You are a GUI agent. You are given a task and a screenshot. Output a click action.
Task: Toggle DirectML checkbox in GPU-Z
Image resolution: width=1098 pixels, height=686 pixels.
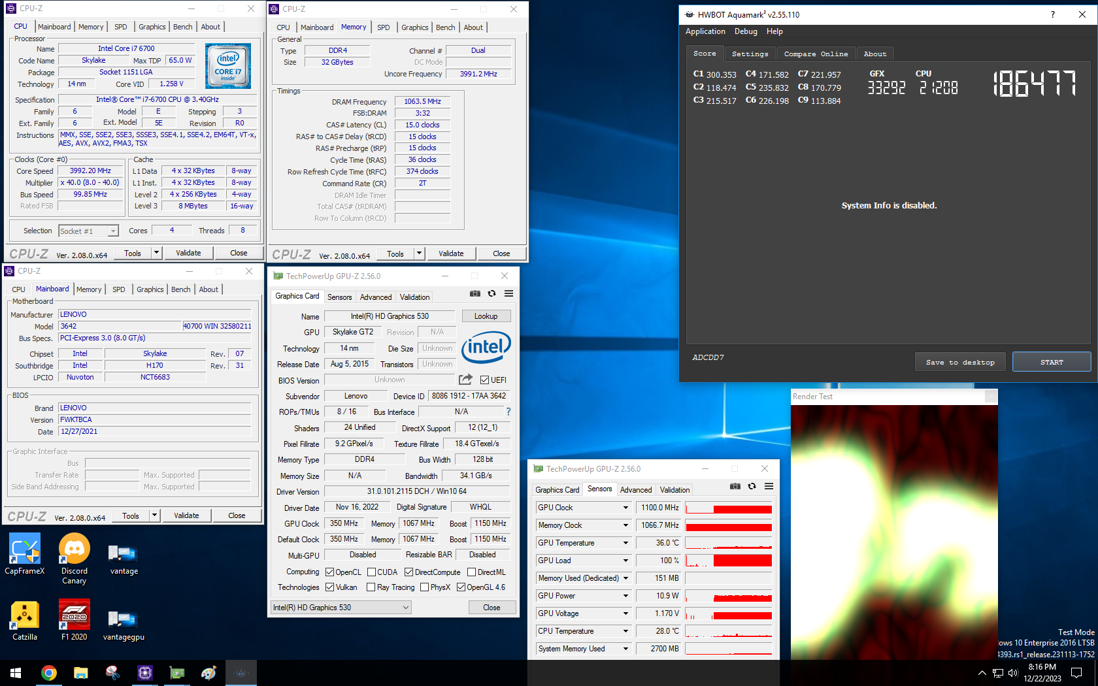(471, 572)
